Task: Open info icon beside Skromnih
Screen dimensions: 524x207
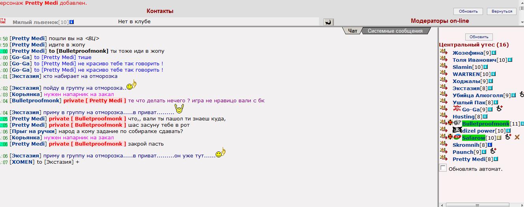Action: coord(490,145)
